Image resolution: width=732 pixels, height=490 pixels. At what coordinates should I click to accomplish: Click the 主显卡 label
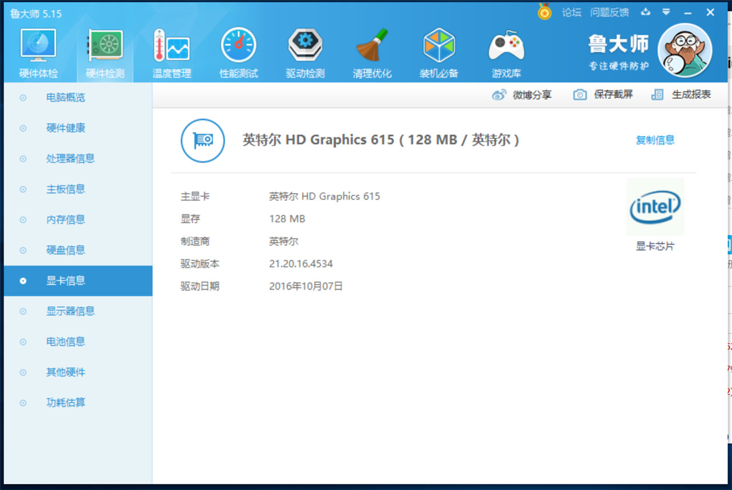[x=195, y=196]
